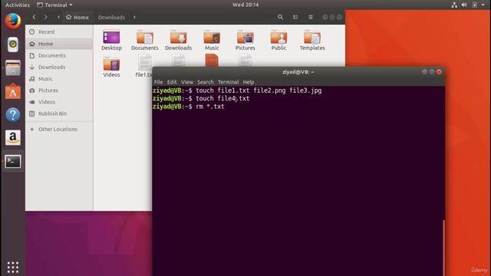Screen dimensions: 491x276
Task: Open the Public folder icon
Action: click(278, 41)
